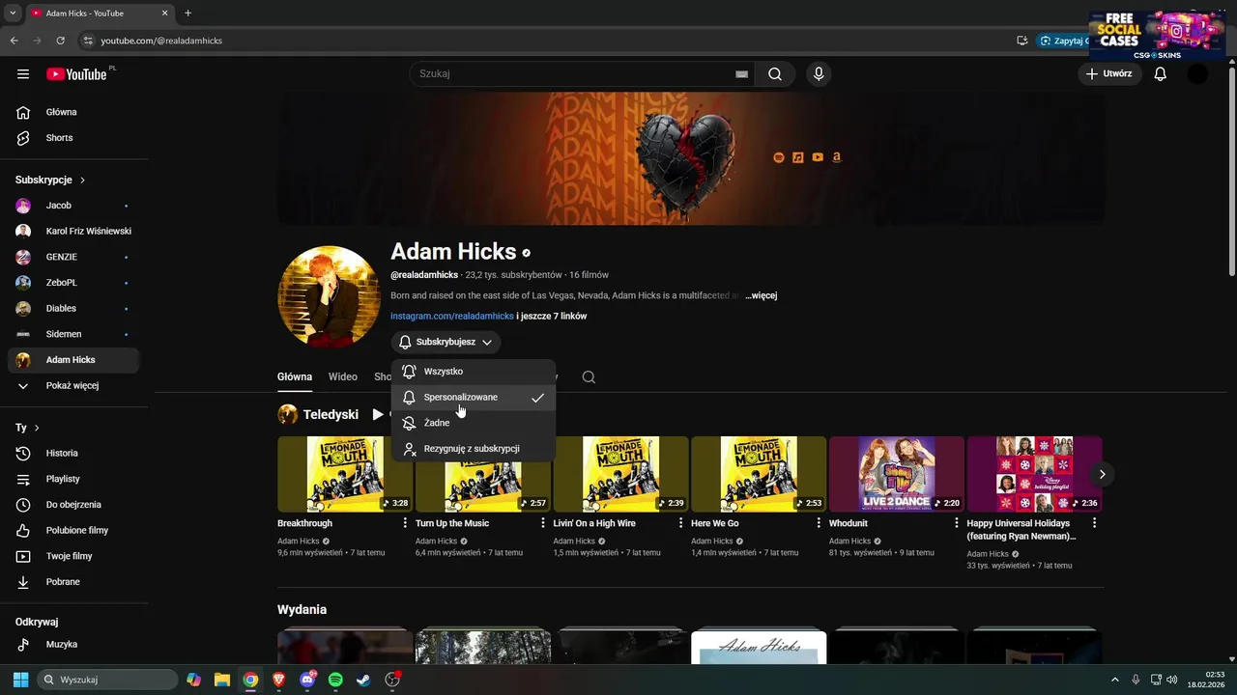Open Karol Friz Wiśniewski subscription
The image size is (1237, 695).
pyautogui.click(x=73, y=231)
